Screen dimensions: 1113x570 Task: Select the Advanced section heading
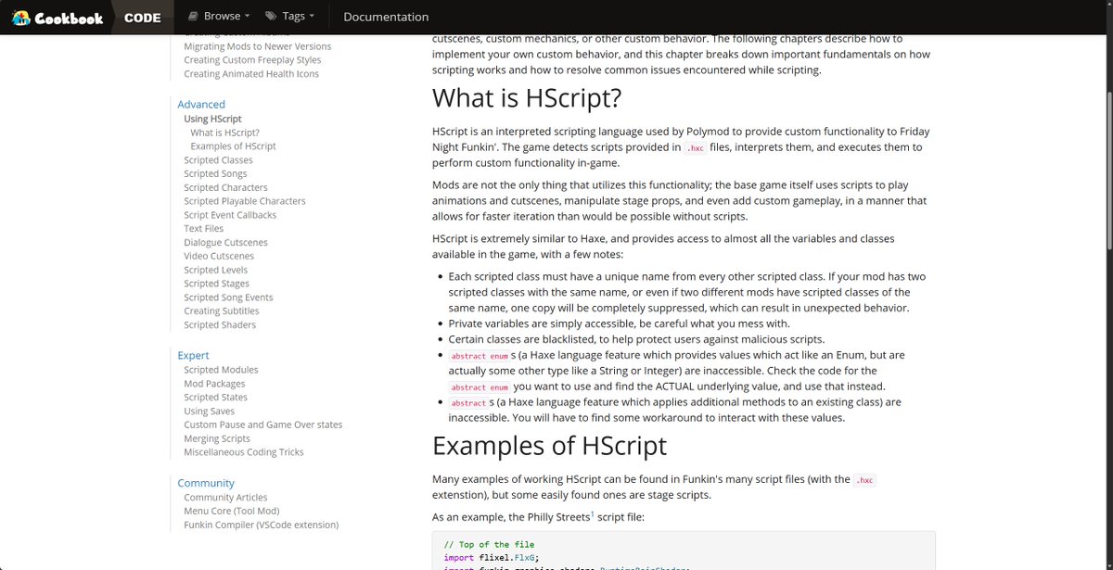(201, 105)
